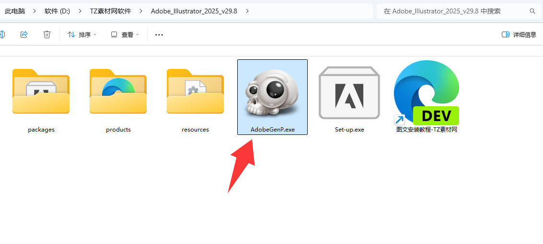
Task: Select the Set-up.exe Adobe installer icon
Action: [x=349, y=93]
